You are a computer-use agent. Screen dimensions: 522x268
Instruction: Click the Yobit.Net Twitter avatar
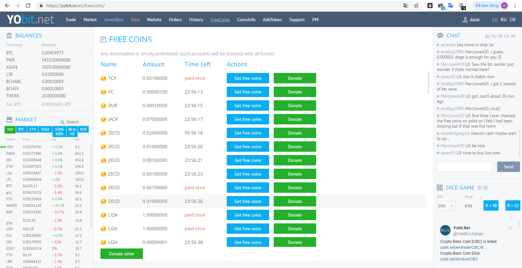coord(445,230)
